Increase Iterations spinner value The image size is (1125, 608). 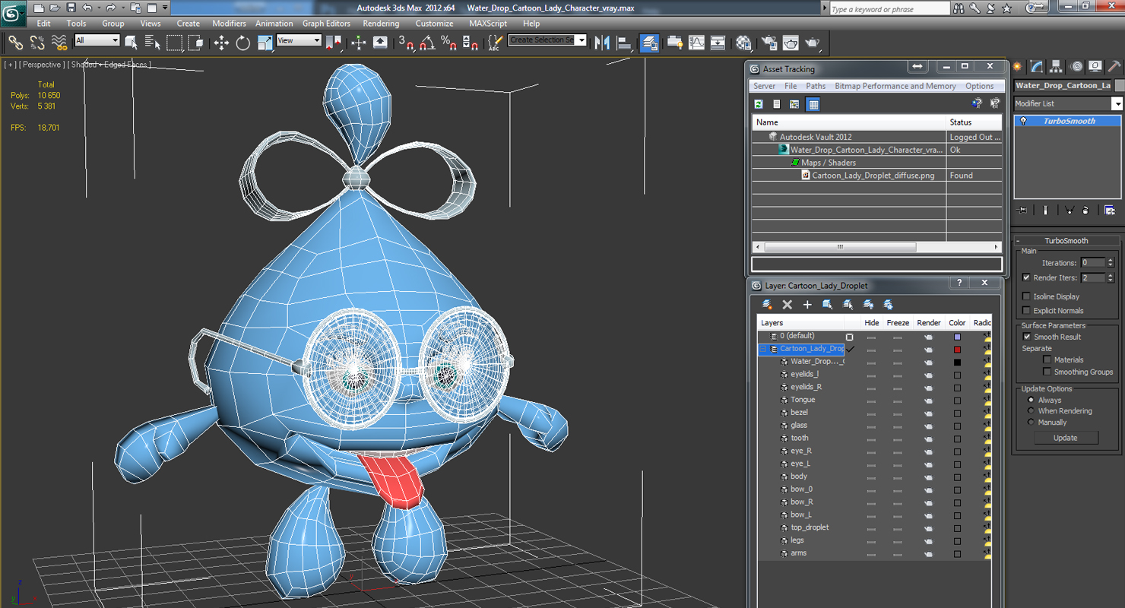[x=1111, y=260]
